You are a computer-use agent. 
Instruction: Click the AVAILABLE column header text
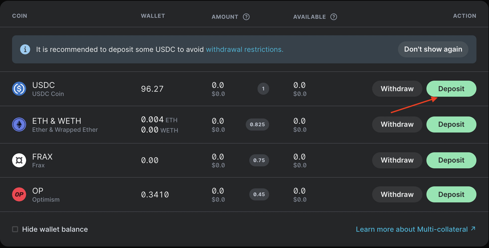(310, 17)
